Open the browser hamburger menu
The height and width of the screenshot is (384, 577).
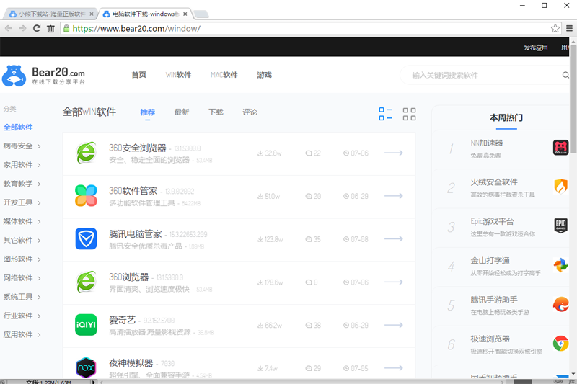pos(569,28)
